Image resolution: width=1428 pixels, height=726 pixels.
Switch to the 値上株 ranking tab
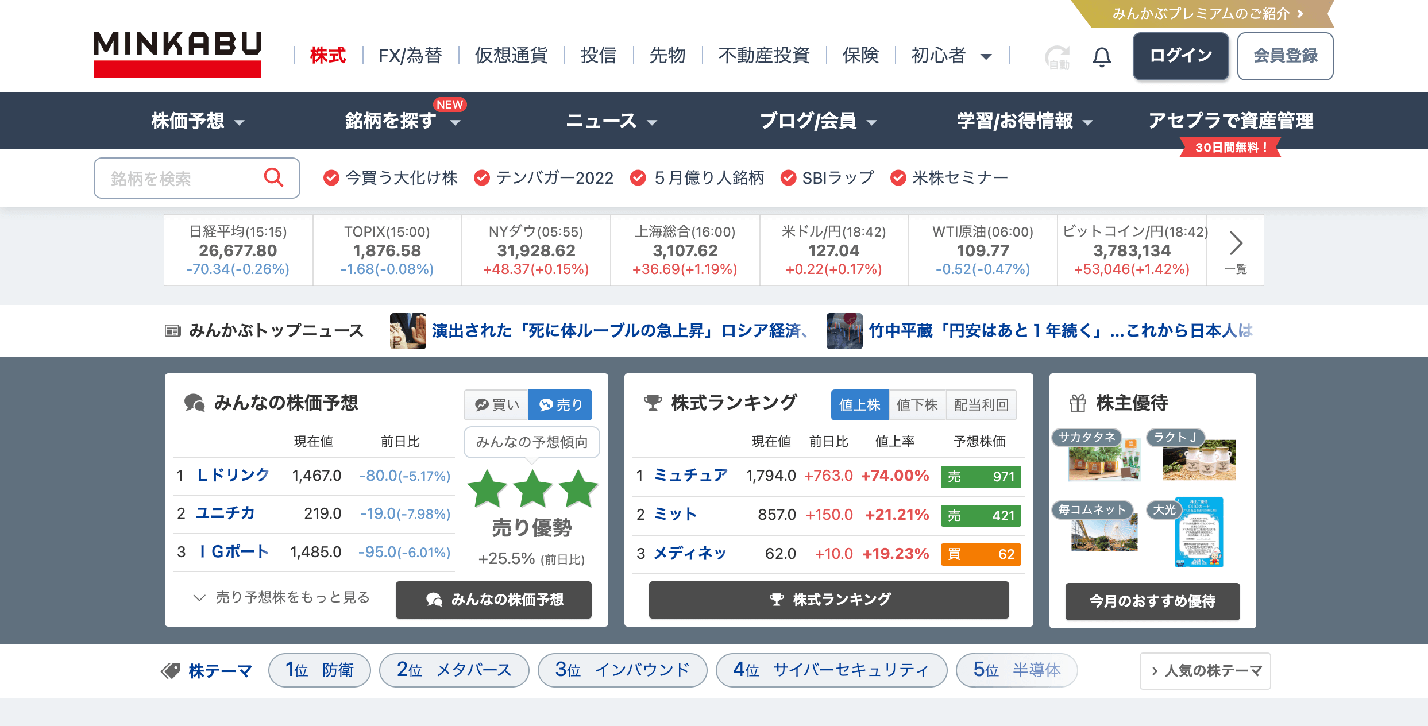pos(859,405)
